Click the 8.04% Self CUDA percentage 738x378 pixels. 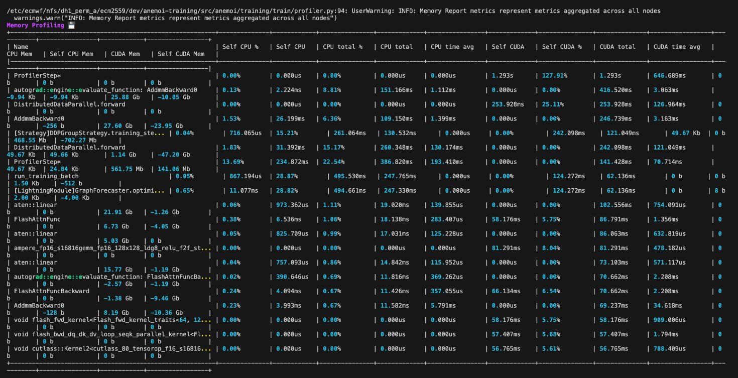point(551,248)
